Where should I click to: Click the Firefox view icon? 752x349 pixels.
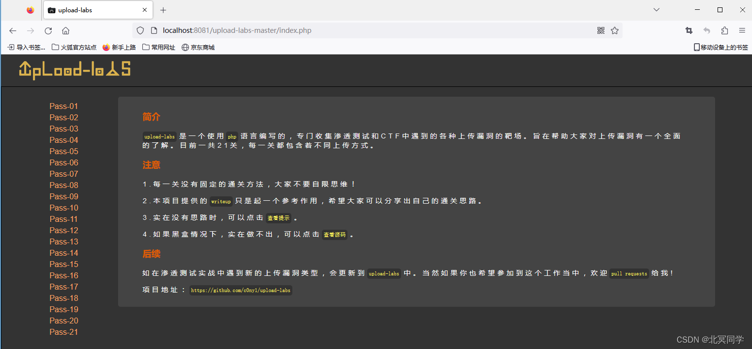click(31, 10)
